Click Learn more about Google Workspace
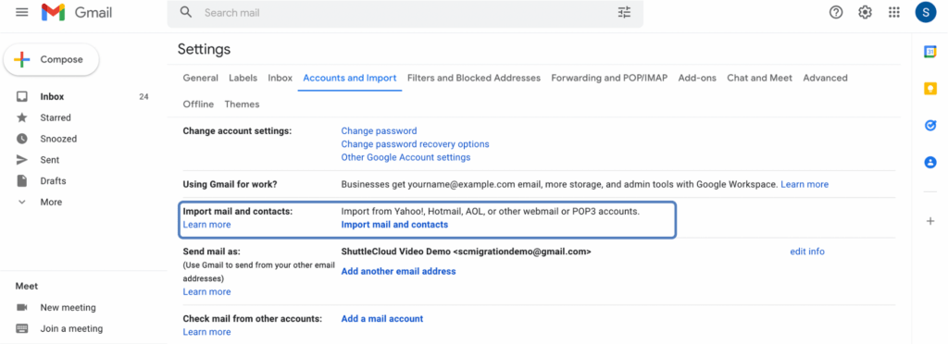The width and height of the screenshot is (948, 344). [x=805, y=184]
